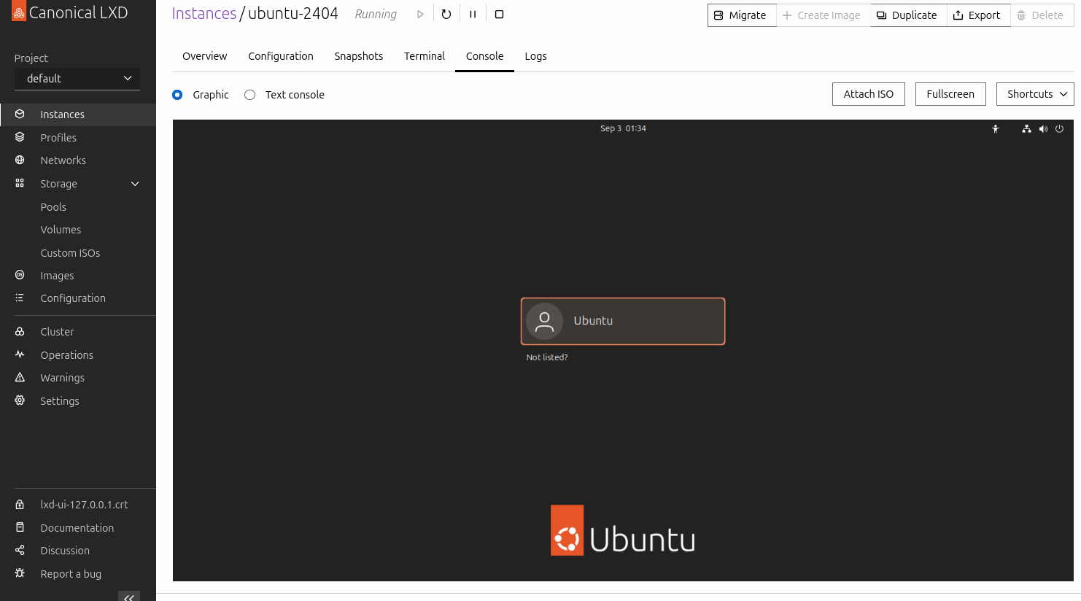
Task: Click the Operations pulse icon
Action: (20, 354)
